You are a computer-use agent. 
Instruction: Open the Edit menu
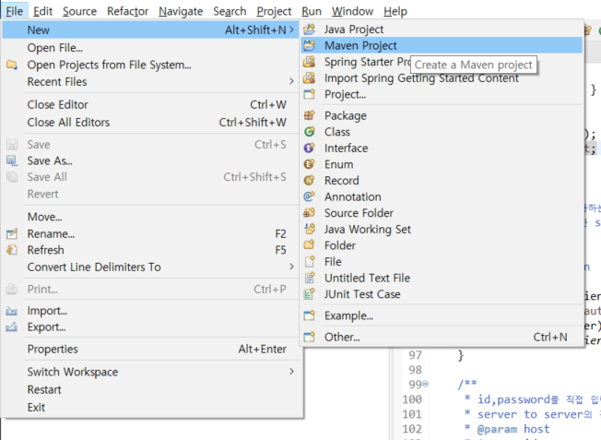coord(42,11)
